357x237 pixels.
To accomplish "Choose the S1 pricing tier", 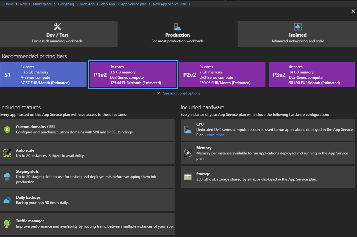I will click(43, 75).
